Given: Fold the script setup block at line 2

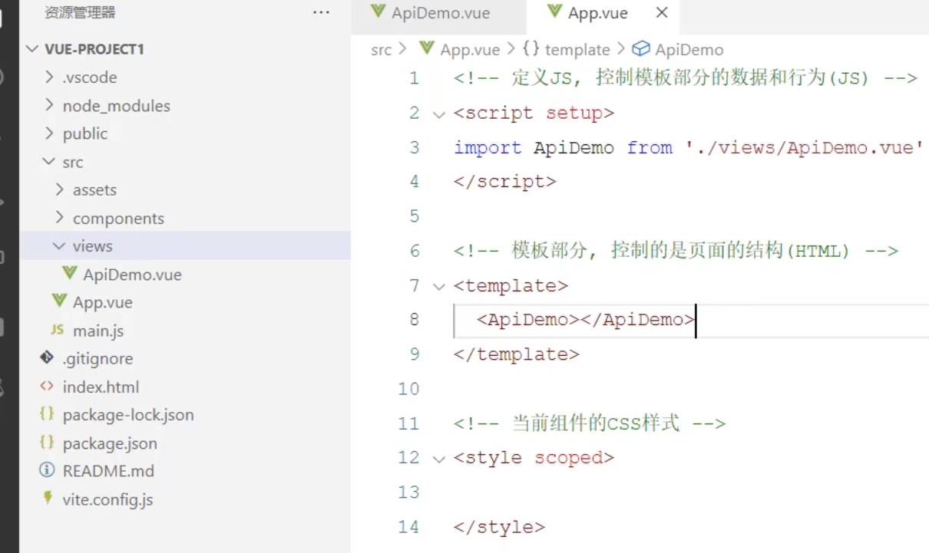Looking at the screenshot, I should (x=439, y=114).
